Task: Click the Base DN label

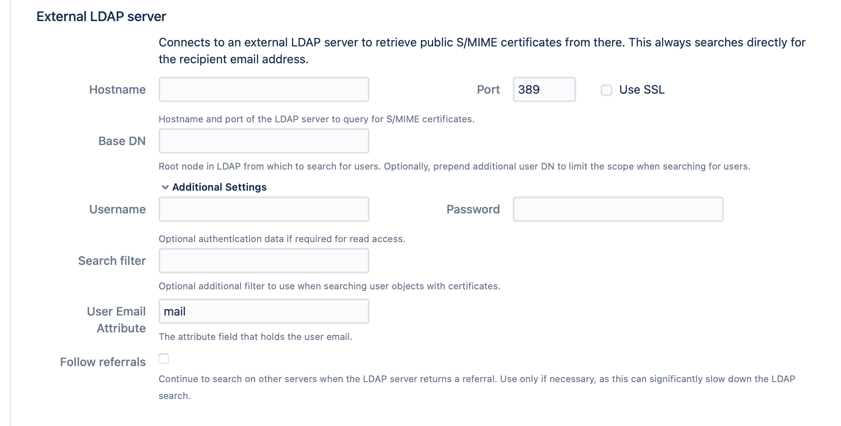Action: tap(122, 141)
